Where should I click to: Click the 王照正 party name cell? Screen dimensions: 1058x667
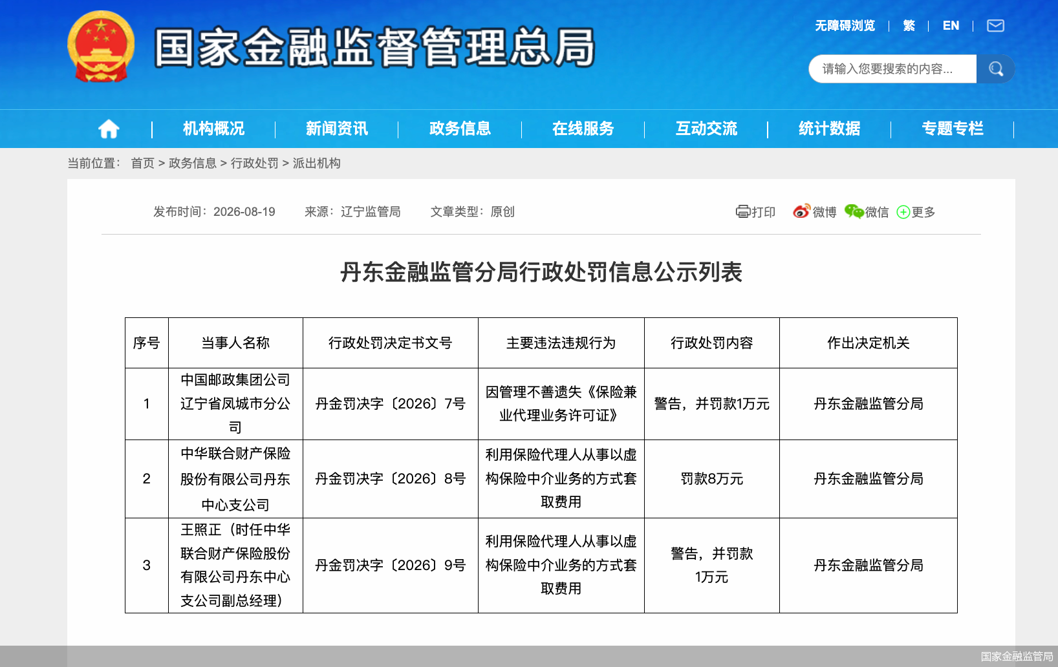[235, 566]
